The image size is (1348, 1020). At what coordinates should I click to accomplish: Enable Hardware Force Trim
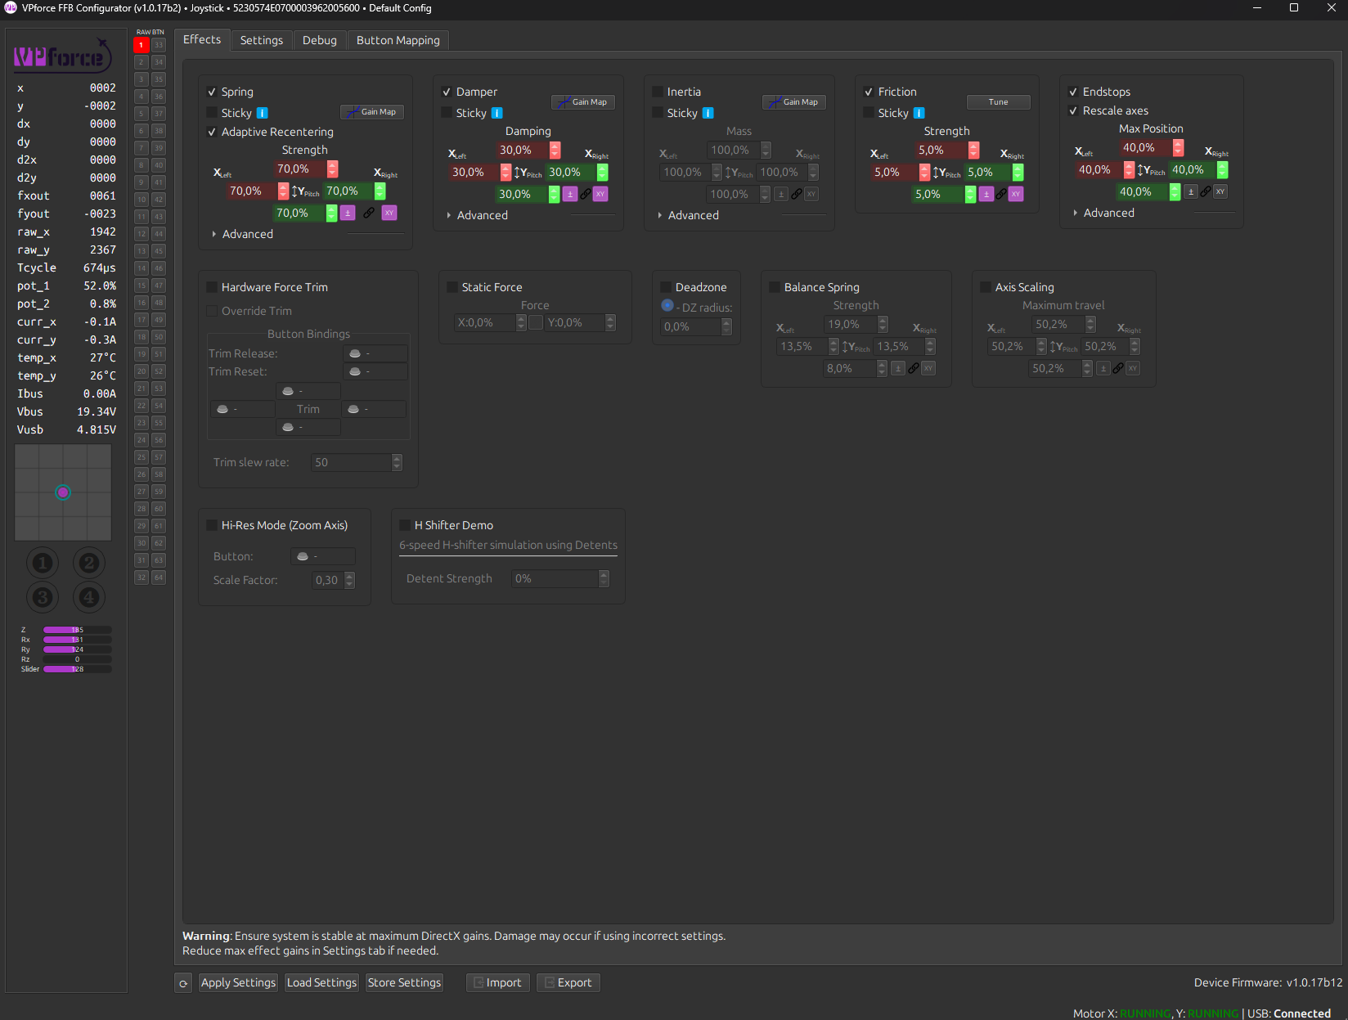coord(212,287)
